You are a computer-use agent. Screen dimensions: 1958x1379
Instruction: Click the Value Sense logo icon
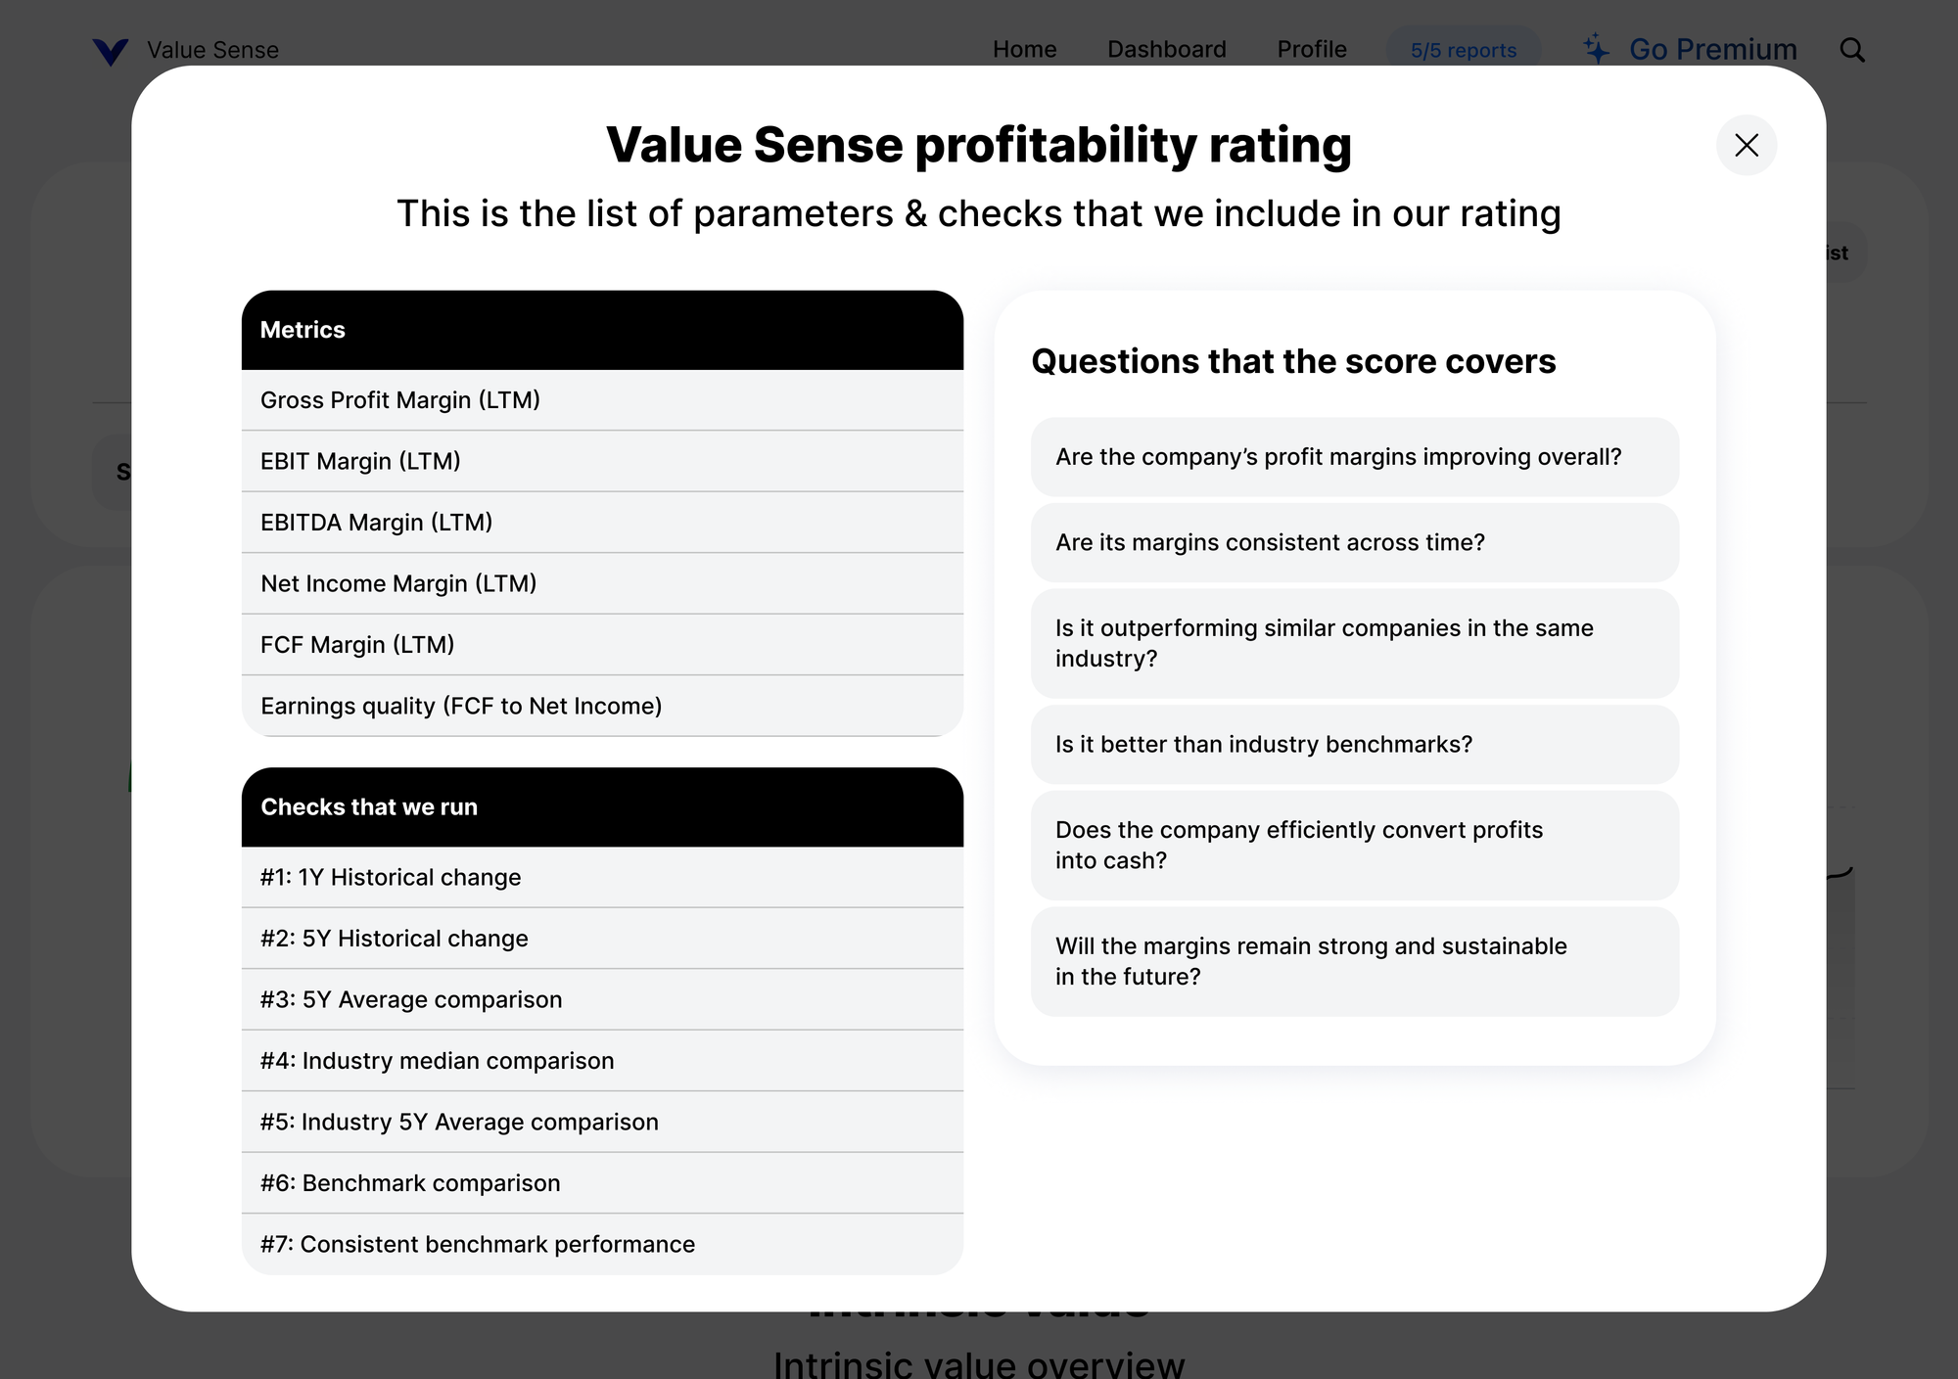point(111,51)
